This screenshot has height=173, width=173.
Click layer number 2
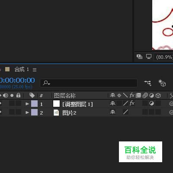[42, 113]
